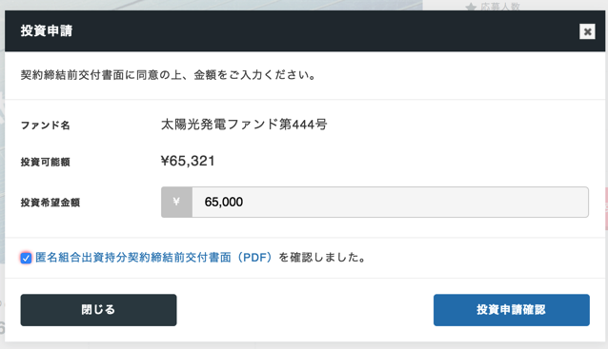608x349 pixels.
Task: Click the 応募人数 text behind the dialog
Action: tap(500, 7)
